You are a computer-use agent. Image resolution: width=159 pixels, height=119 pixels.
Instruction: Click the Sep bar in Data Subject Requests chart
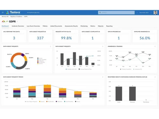(x=74, y=59)
